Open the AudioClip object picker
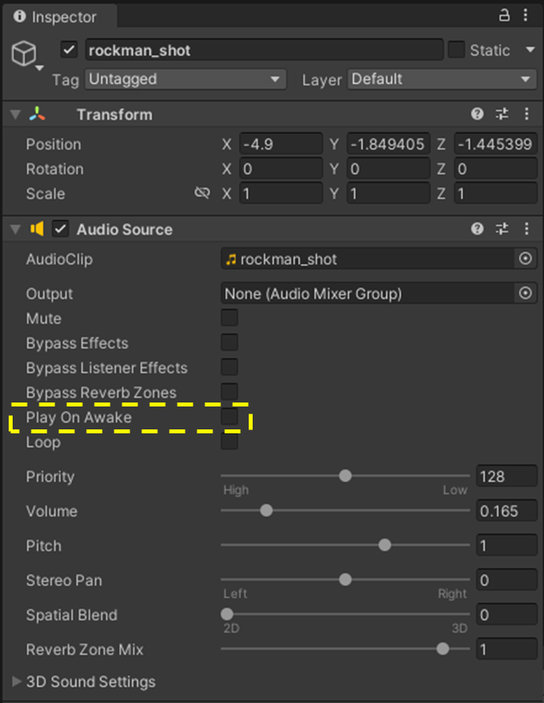The height and width of the screenshot is (703, 544). point(525,259)
